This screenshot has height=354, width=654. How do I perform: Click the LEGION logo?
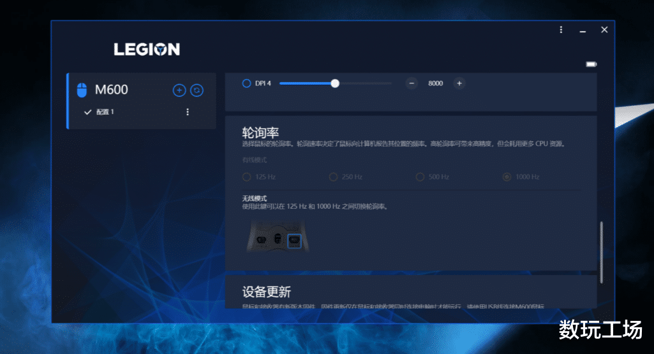point(147,50)
